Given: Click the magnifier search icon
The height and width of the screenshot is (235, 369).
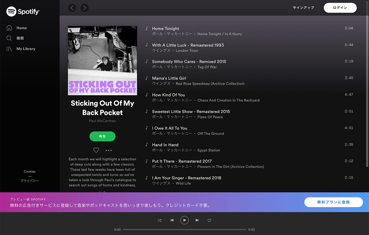Looking at the screenshot, I should (x=9, y=38).
